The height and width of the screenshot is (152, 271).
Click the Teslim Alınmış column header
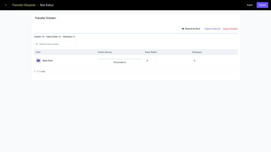[105, 52]
